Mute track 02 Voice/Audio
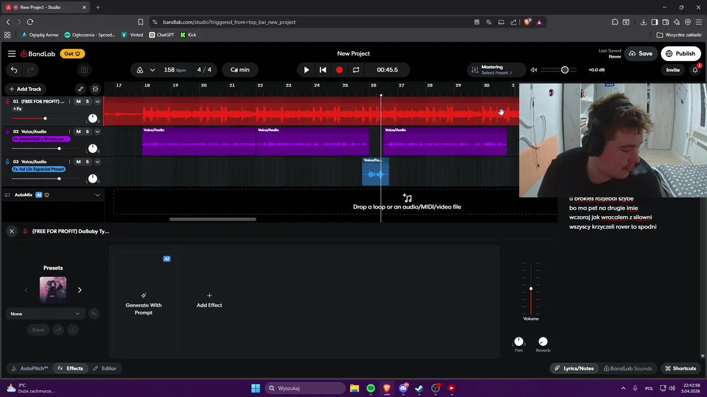 click(78, 131)
